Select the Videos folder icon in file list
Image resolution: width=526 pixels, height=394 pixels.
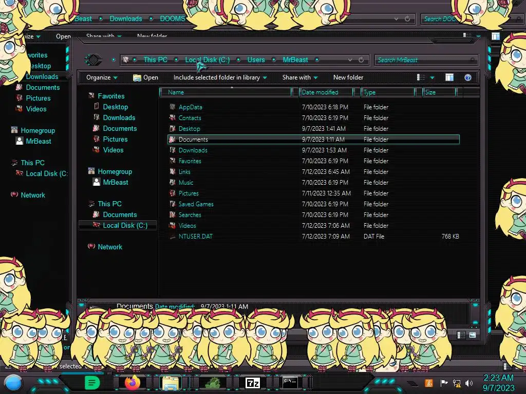[173, 226]
